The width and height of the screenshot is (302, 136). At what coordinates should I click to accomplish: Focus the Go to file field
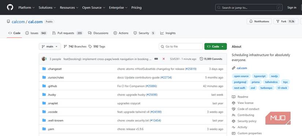(x=181, y=46)
